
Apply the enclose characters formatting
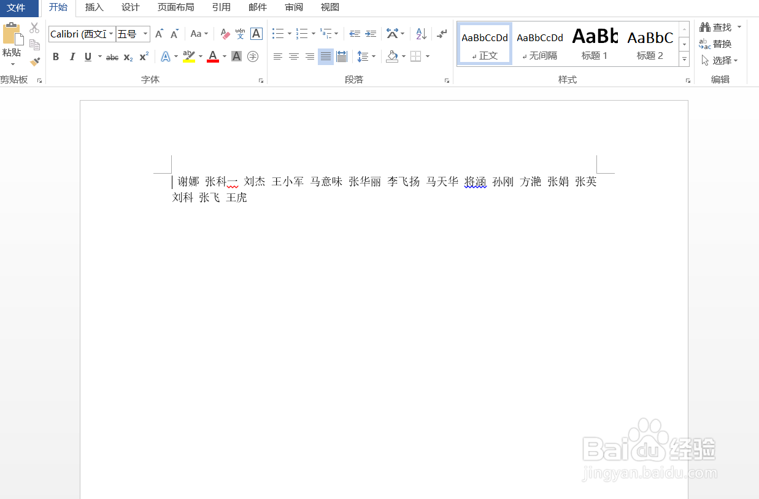click(x=253, y=56)
